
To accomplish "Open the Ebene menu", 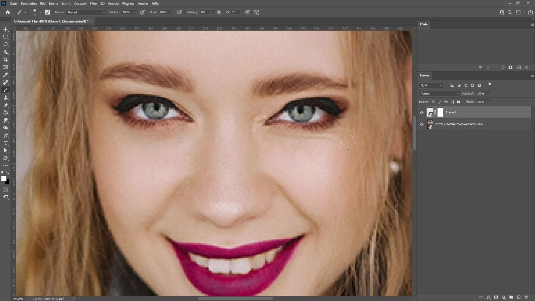I will coord(53,3).
